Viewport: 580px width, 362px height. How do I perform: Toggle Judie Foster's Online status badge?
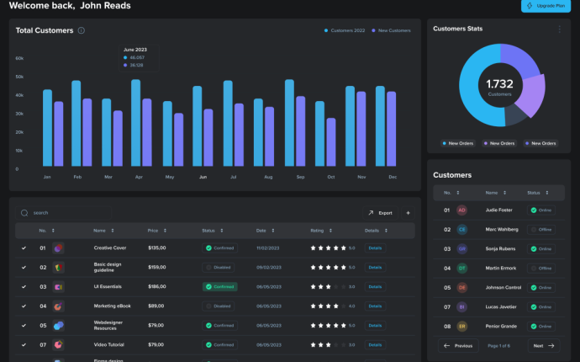coord(540,210)
